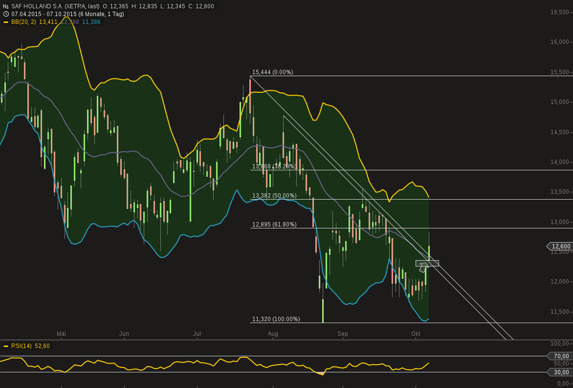This screenshot has height=388, width=573.
Task: Click the 16,000 price axis label
Action: [x=560, y=42]
